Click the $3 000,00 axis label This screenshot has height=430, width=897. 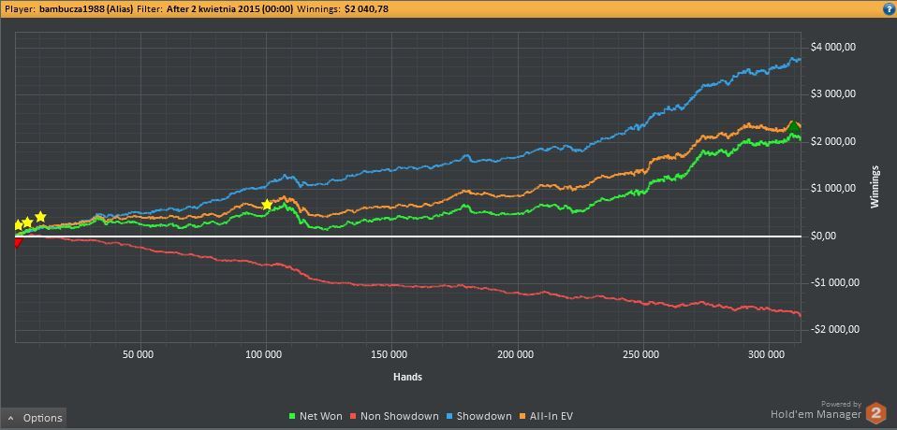click(833, 94)
